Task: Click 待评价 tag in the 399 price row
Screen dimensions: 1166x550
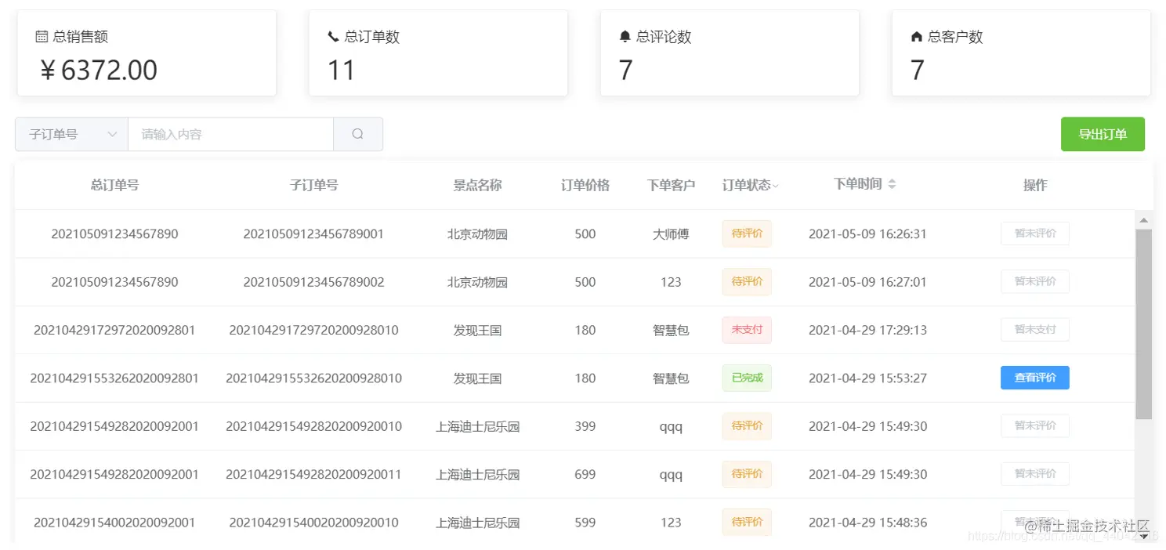Action: click(747, 425)
